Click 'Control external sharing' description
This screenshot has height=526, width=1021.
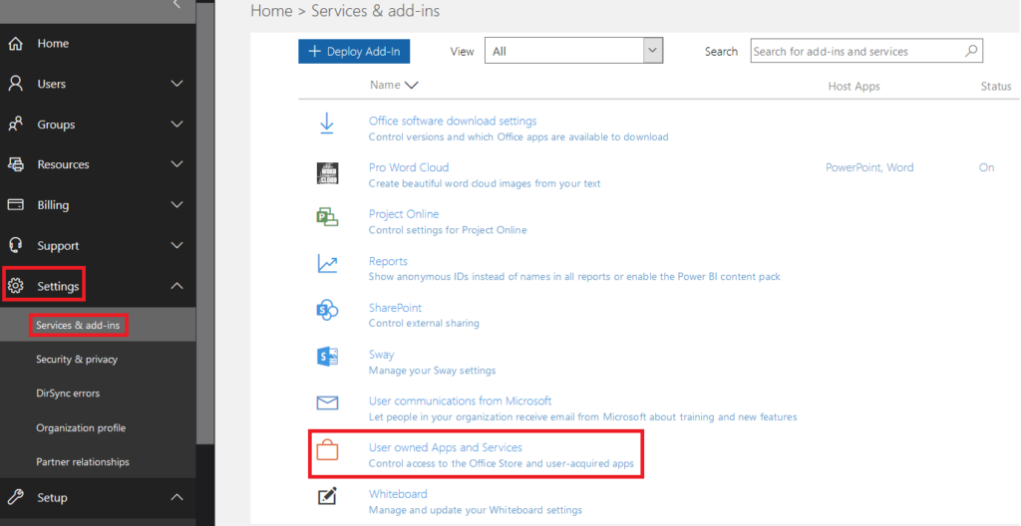pos(424,323)
